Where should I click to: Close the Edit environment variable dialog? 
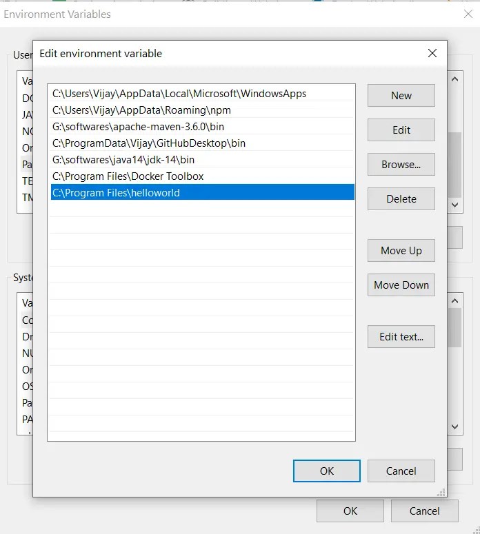(x=432, y=53)
